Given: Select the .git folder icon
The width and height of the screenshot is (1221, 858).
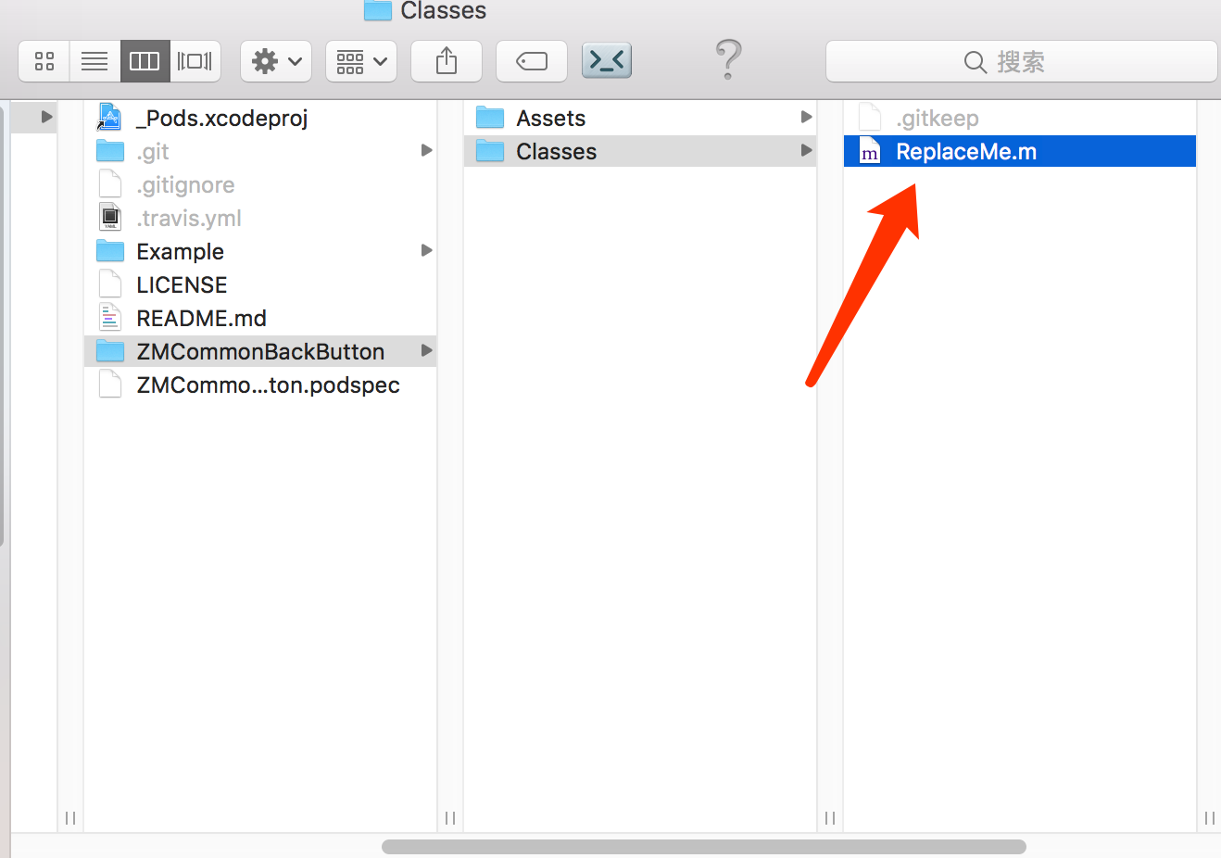Looking at the screenshot, I should coord(110,150).
